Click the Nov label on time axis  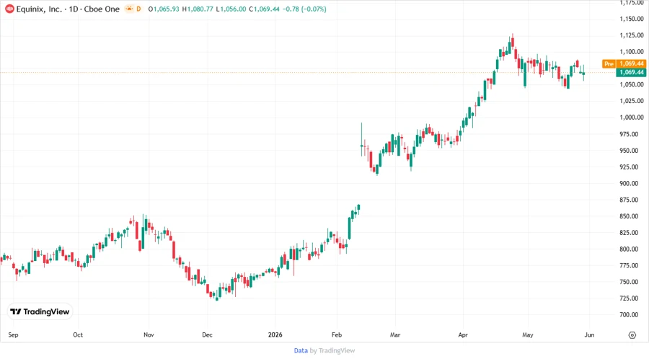[149, 335]
